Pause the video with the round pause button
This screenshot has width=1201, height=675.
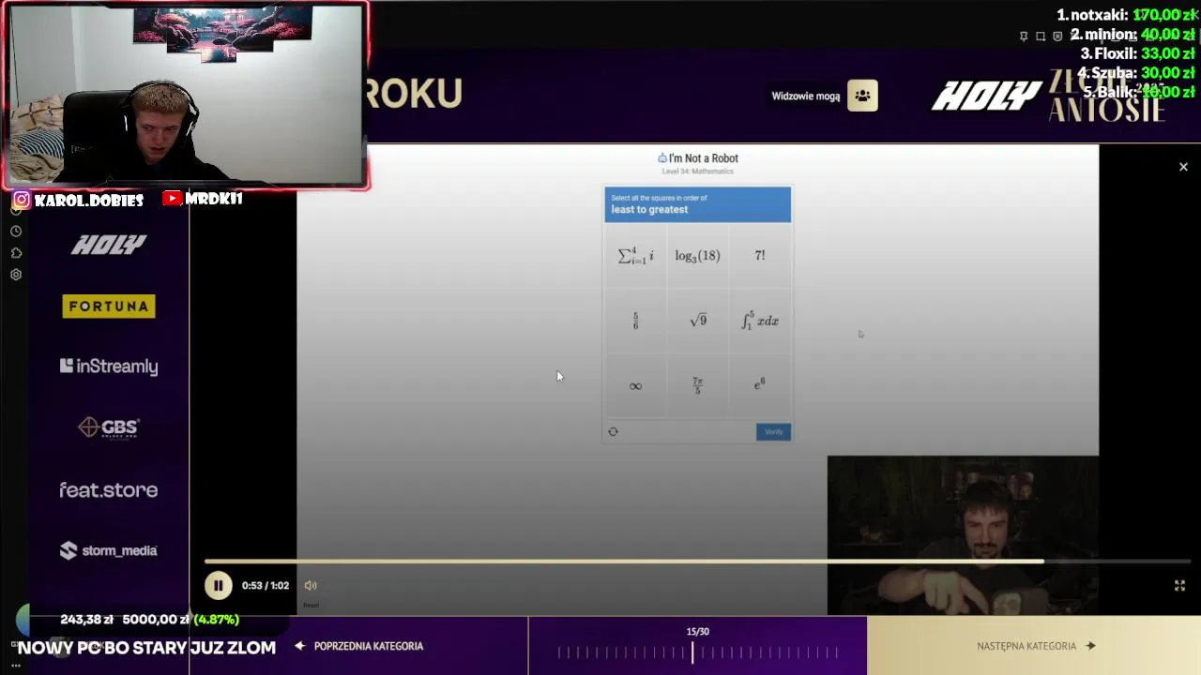tap(218, 585)
